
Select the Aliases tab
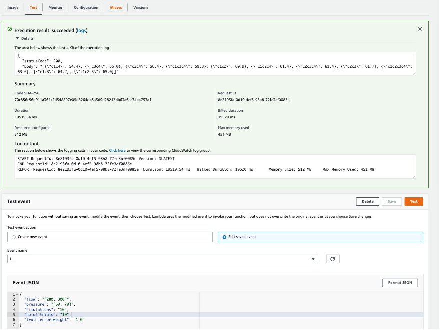(116, 7)
